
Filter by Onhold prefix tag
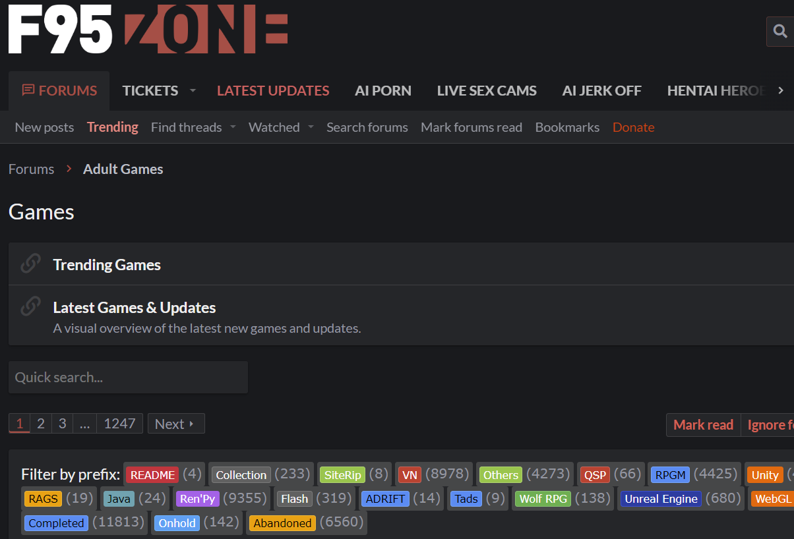pos(177,523)
